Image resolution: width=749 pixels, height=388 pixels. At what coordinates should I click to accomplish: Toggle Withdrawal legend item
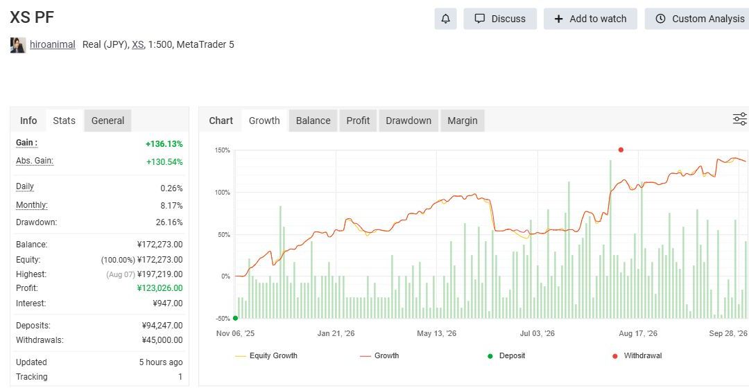click(x=637, y=355)
